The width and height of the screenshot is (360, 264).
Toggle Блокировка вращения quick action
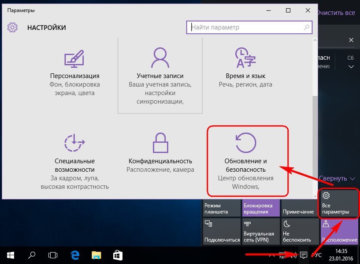click(260, 208)
